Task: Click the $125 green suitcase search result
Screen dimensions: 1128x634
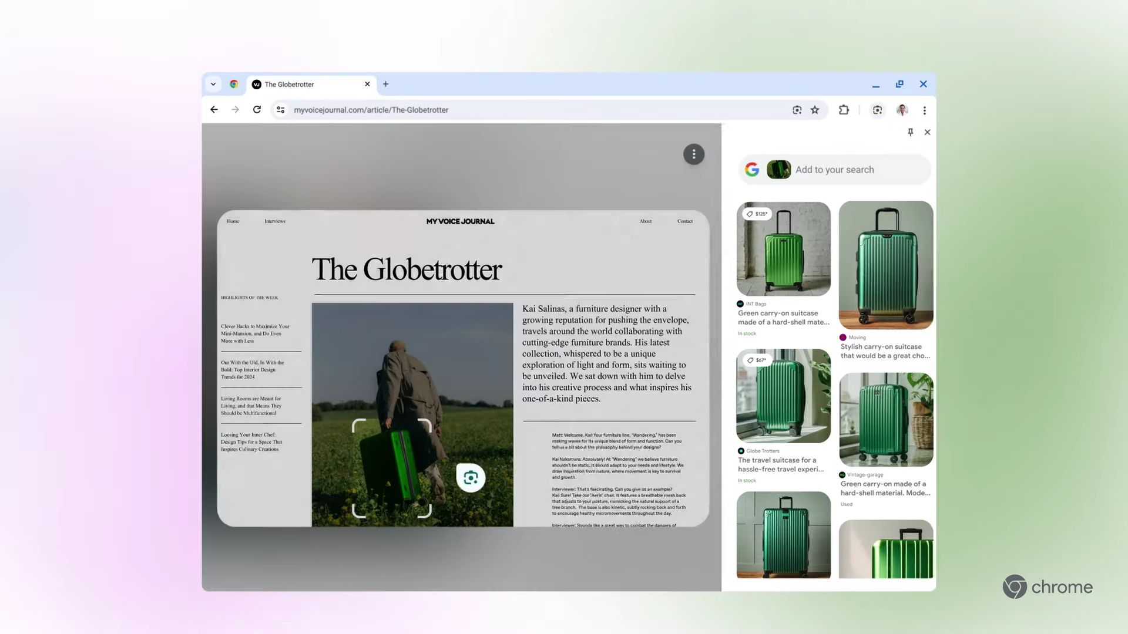Action: 783,248
